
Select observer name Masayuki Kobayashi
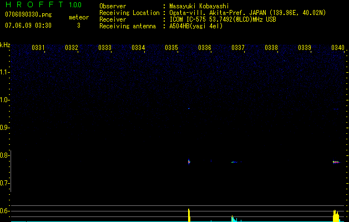pyautogui.click(x=199, y=6)
